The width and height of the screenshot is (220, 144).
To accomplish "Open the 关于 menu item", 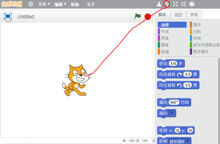I will pos(91,4).
